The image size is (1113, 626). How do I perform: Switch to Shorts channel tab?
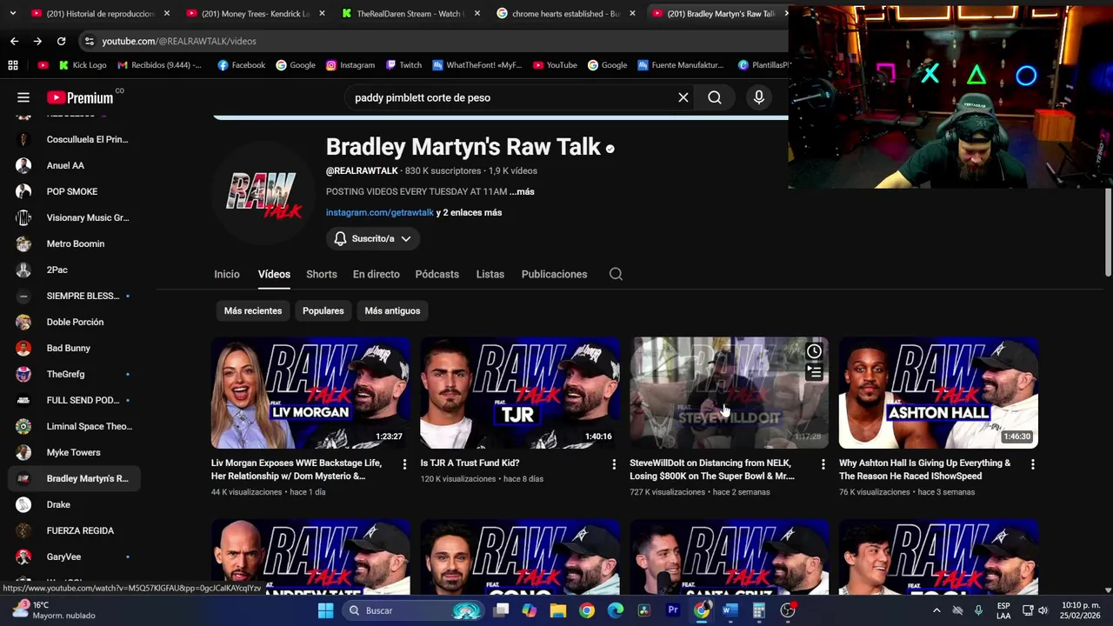coord(322,274)
